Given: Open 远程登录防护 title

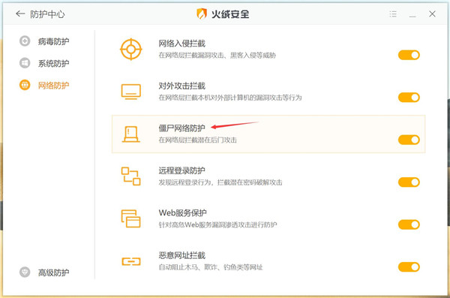Looking at the screenshot, I should click(182, 170).
